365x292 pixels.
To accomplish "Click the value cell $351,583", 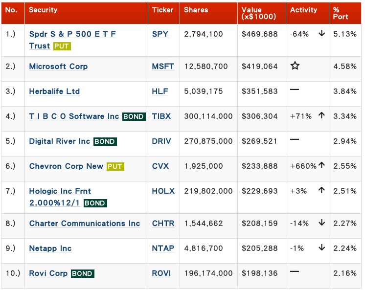I will pyautogui.click(x=259, y=91).
